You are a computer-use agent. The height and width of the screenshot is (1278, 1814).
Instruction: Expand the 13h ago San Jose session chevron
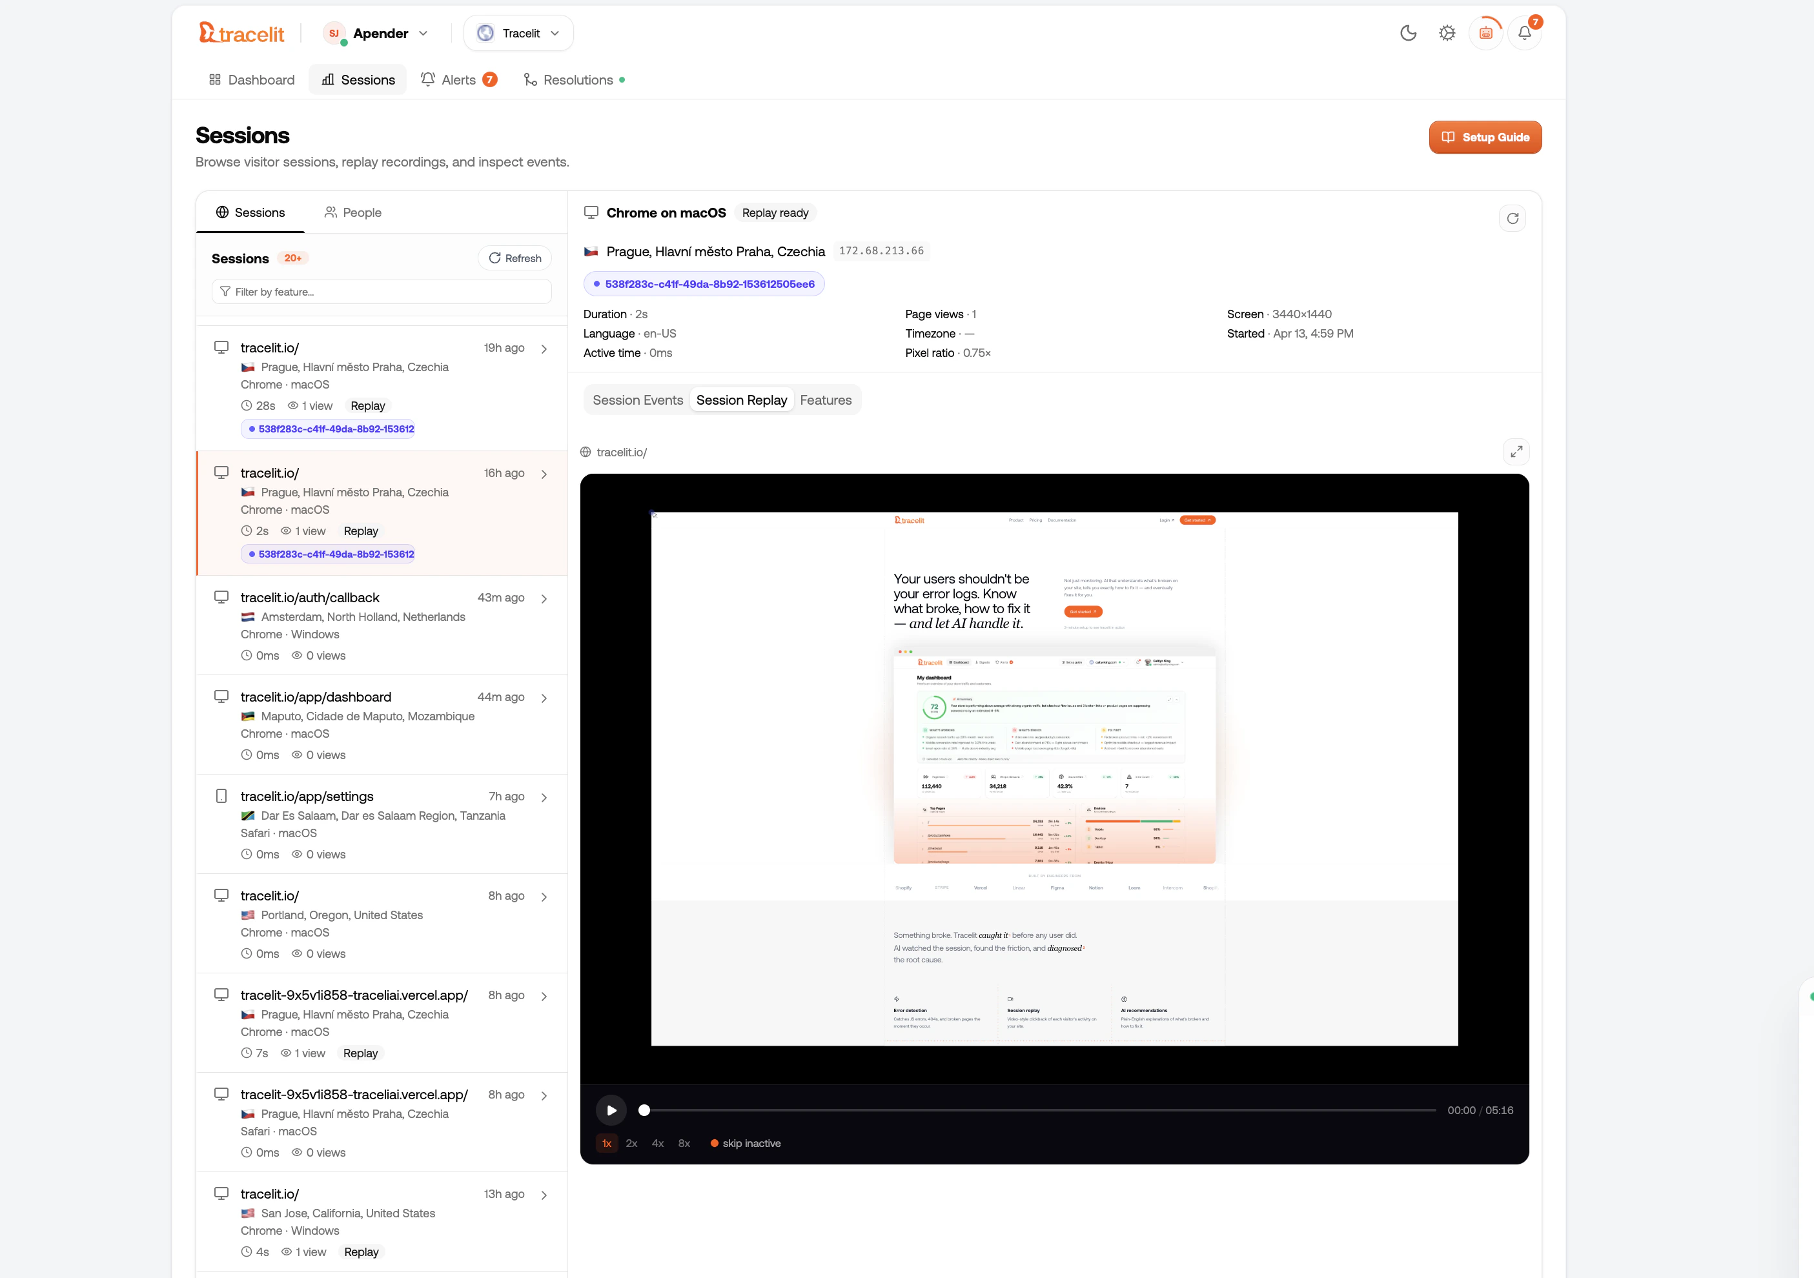click(544, 1195)
